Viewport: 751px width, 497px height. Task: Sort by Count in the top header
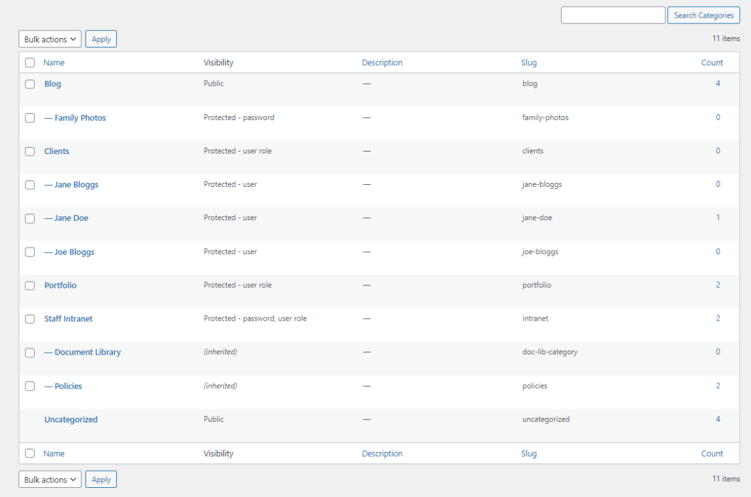tap(712, 63)
